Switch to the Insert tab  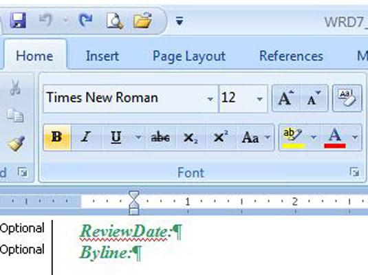102,56
